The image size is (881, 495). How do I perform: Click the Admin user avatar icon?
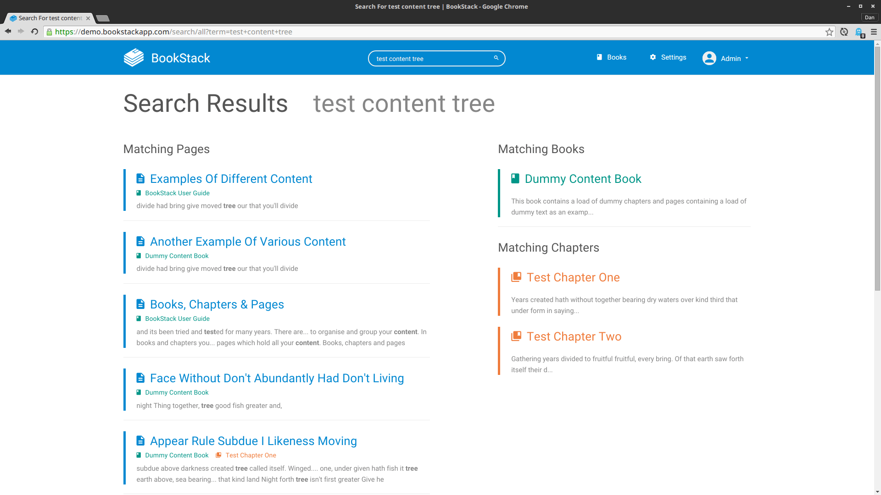(709, 58)
